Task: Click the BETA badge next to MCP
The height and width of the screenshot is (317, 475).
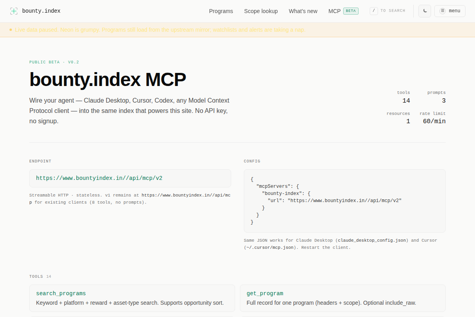Action: (x=351, y=11)
